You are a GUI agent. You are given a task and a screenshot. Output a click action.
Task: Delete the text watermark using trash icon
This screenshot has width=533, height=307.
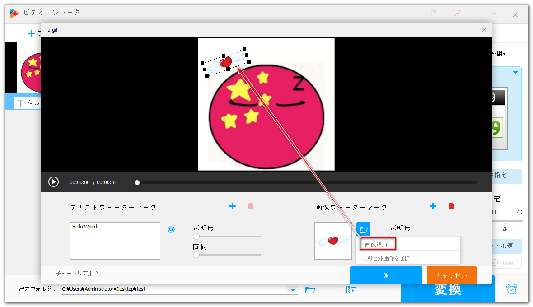point(251,206)
